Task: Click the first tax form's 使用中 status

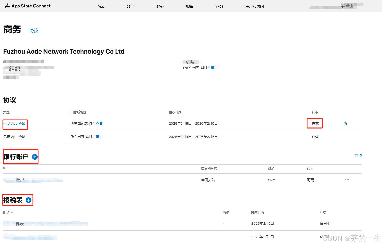Action: tap(325, 223)
